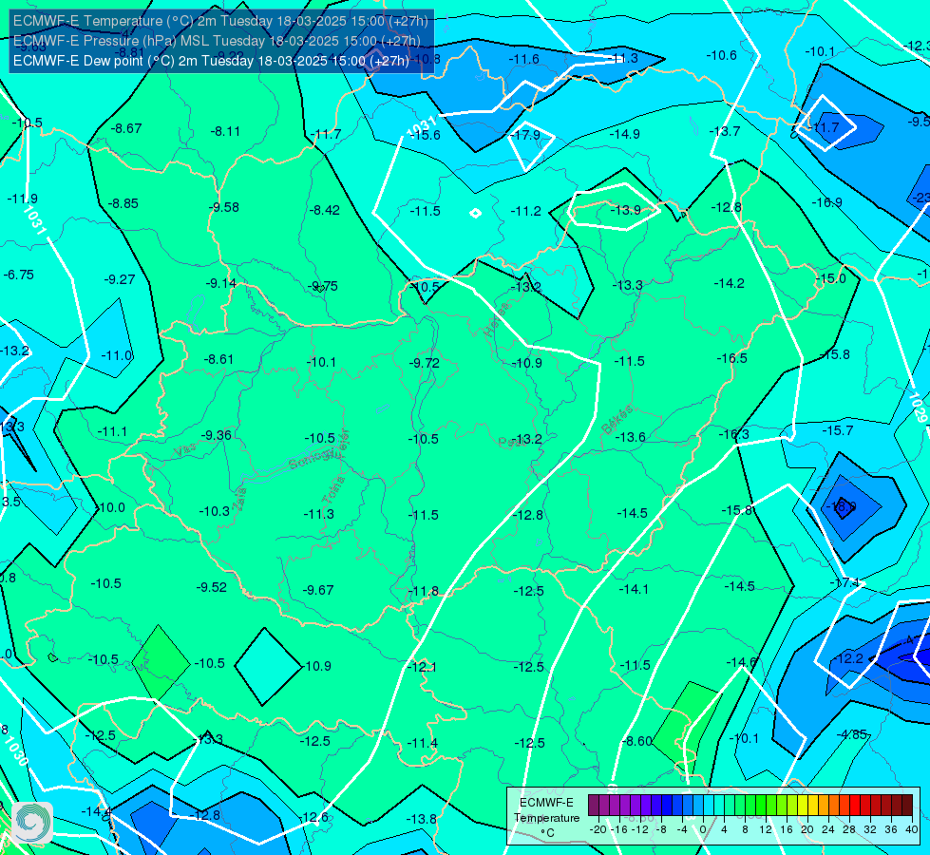Click the dew point value -9.72
This screenshot has width=930, height=855.
click(x=425, y=363)
